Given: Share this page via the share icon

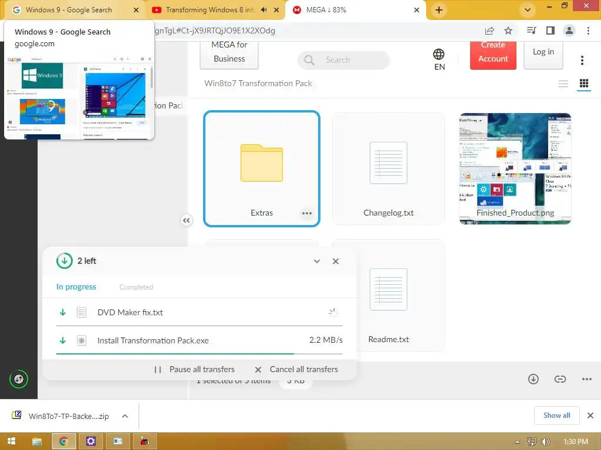Looking at the screenshot, I should tap(489, 30).
